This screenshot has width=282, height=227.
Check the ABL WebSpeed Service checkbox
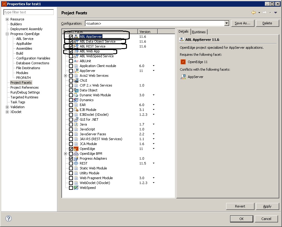[71, 56]
